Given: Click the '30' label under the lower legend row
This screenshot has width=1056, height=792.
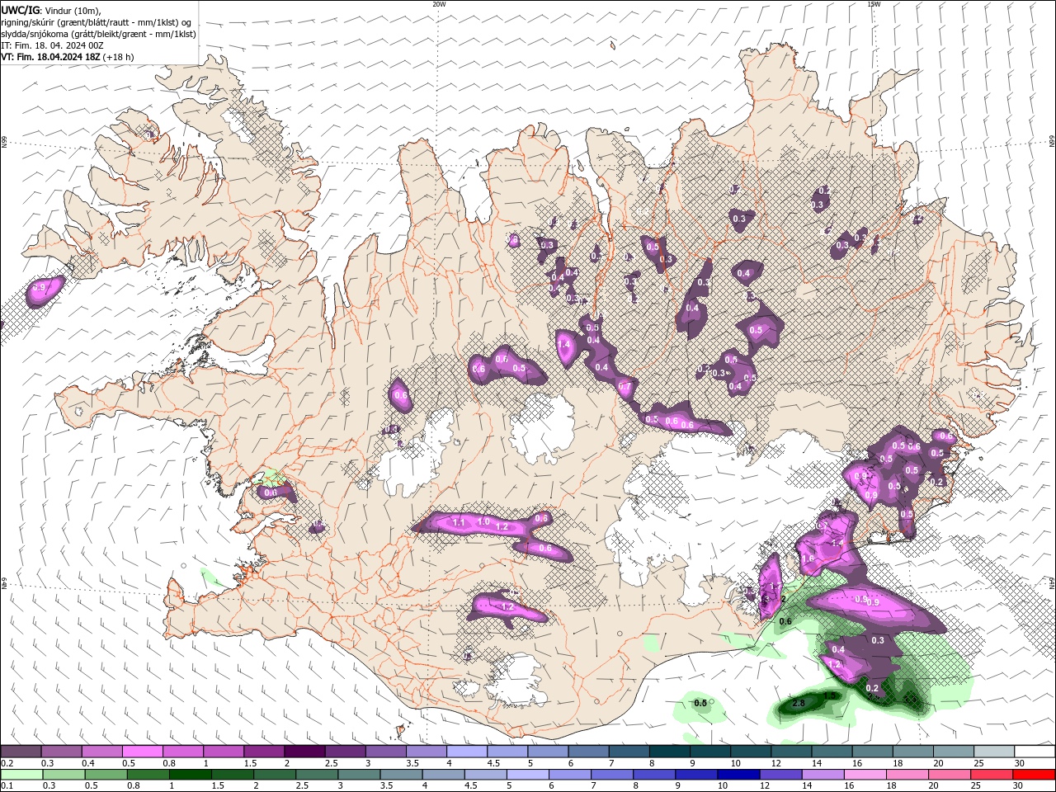Looking at the screenshot, I should (x=1019, y=786).
